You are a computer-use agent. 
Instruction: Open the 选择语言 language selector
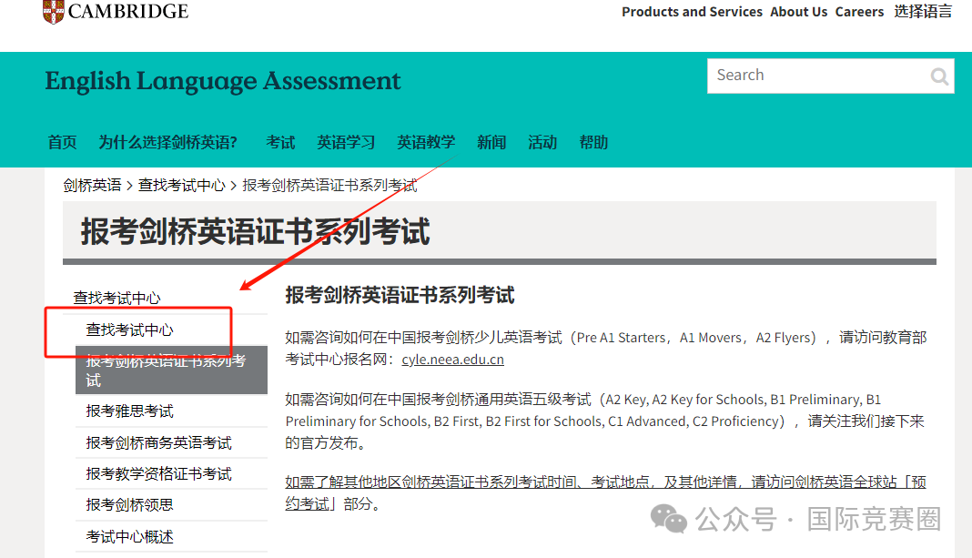click(923, 12)
